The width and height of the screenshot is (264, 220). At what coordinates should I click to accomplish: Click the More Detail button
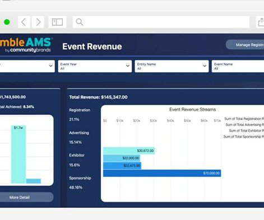coord(27,197)
